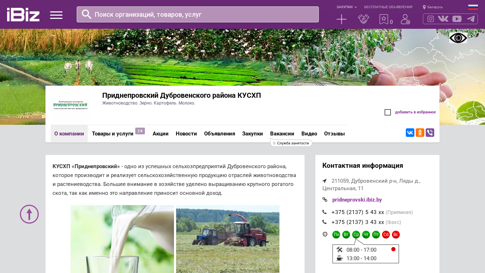Viewport: 485px width, 273px height.
Task: Click fax number +375 (2137) 3 43 xx
Action: coord(358,222)
